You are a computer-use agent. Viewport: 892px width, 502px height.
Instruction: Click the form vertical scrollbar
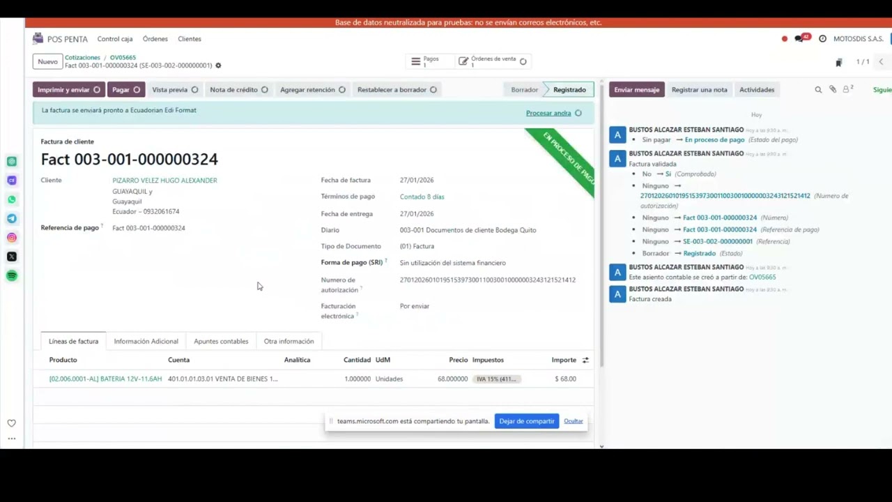tap(601, 223)
